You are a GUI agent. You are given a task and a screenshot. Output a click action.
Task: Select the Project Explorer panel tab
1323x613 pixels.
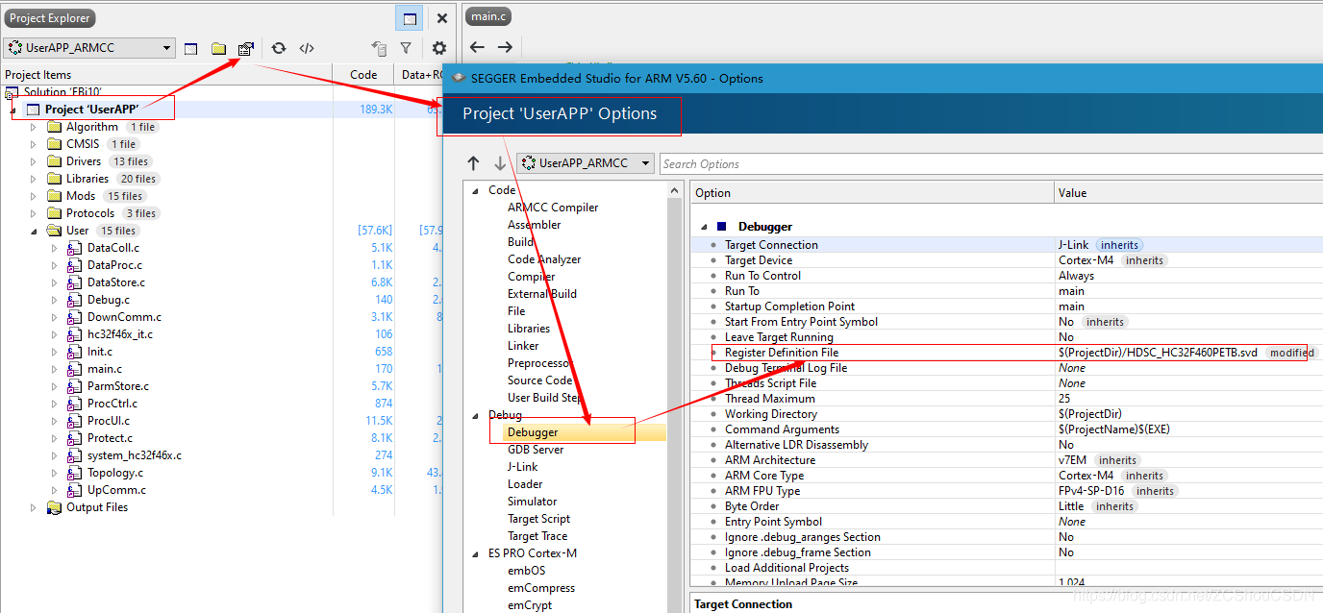[49, 18]
